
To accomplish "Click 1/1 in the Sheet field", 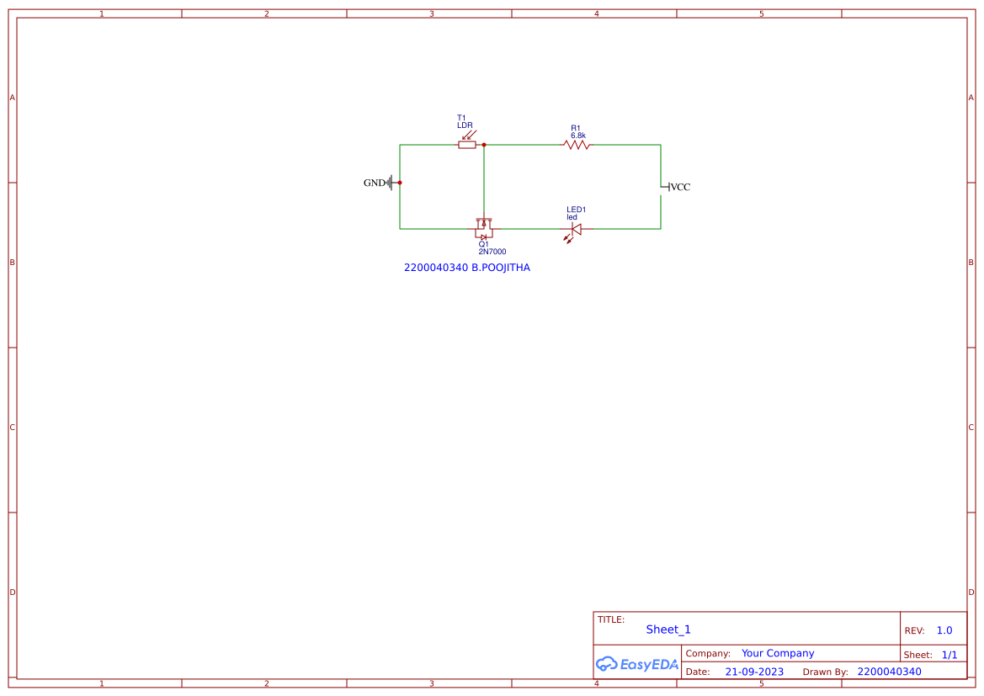I will coord(949,654).
